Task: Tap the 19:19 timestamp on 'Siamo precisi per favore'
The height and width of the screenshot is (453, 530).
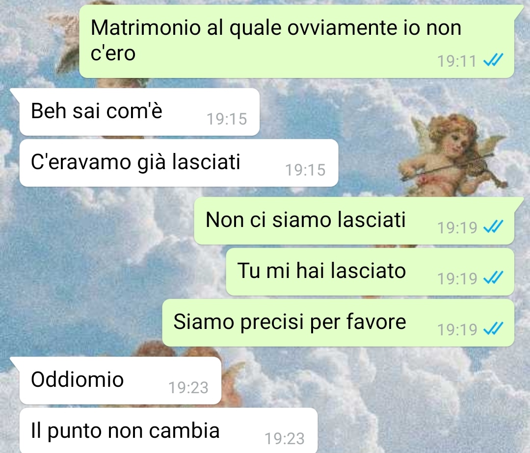Action: pyautogui.click(x=457, y=329)
